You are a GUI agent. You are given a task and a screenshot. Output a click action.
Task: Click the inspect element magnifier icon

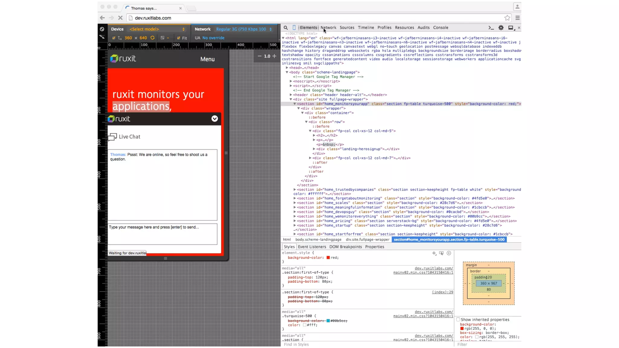point(285,27)
